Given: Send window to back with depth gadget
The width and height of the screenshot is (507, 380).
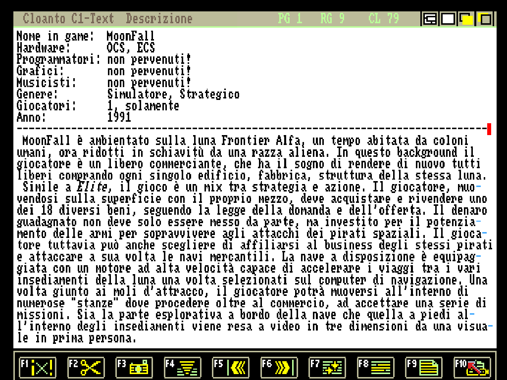Looking at the screenshot, I should pyautogui.click(x=485, y=19).
